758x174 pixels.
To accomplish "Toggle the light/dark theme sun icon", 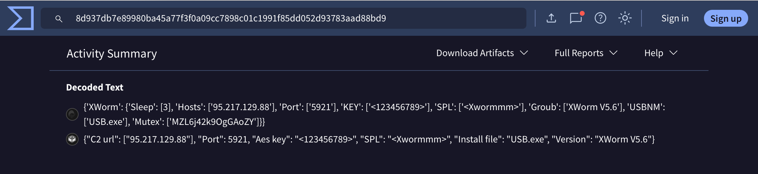I will click(x=625, y=18).
